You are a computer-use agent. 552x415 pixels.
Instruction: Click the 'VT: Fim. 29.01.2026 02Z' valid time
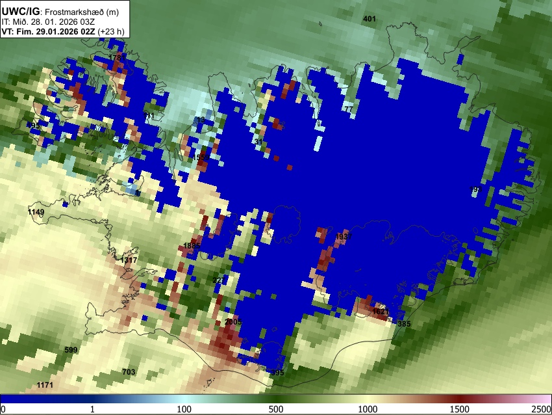tap(48, 31)
